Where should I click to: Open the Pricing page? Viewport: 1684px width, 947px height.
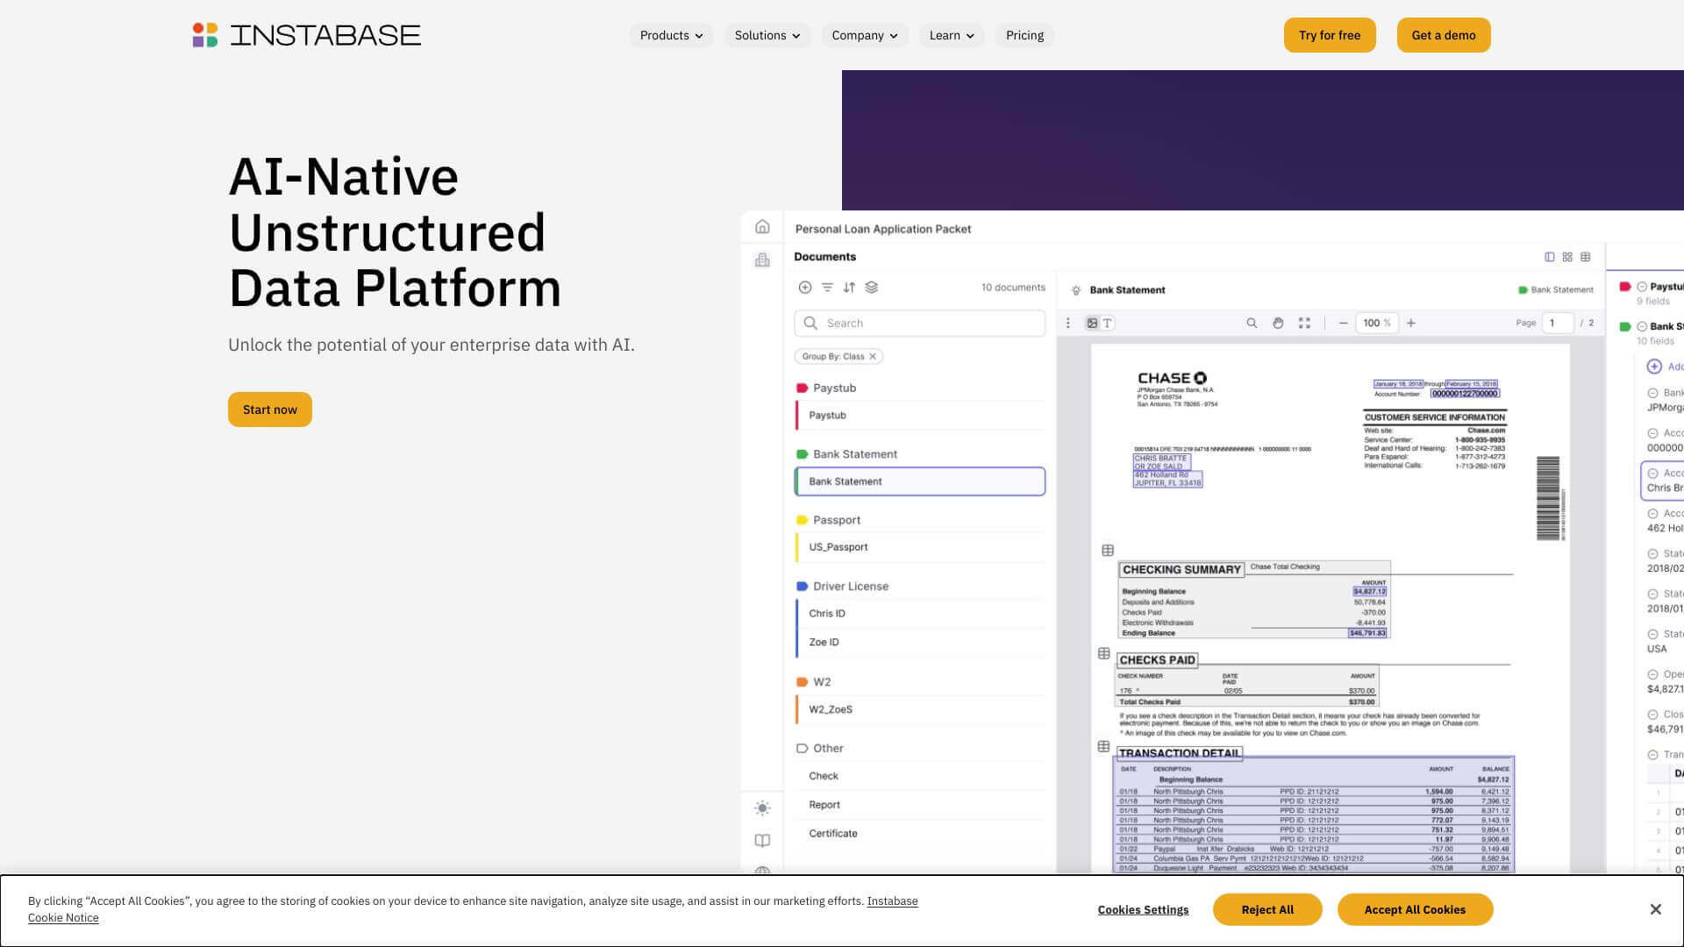pos(1024,36)
